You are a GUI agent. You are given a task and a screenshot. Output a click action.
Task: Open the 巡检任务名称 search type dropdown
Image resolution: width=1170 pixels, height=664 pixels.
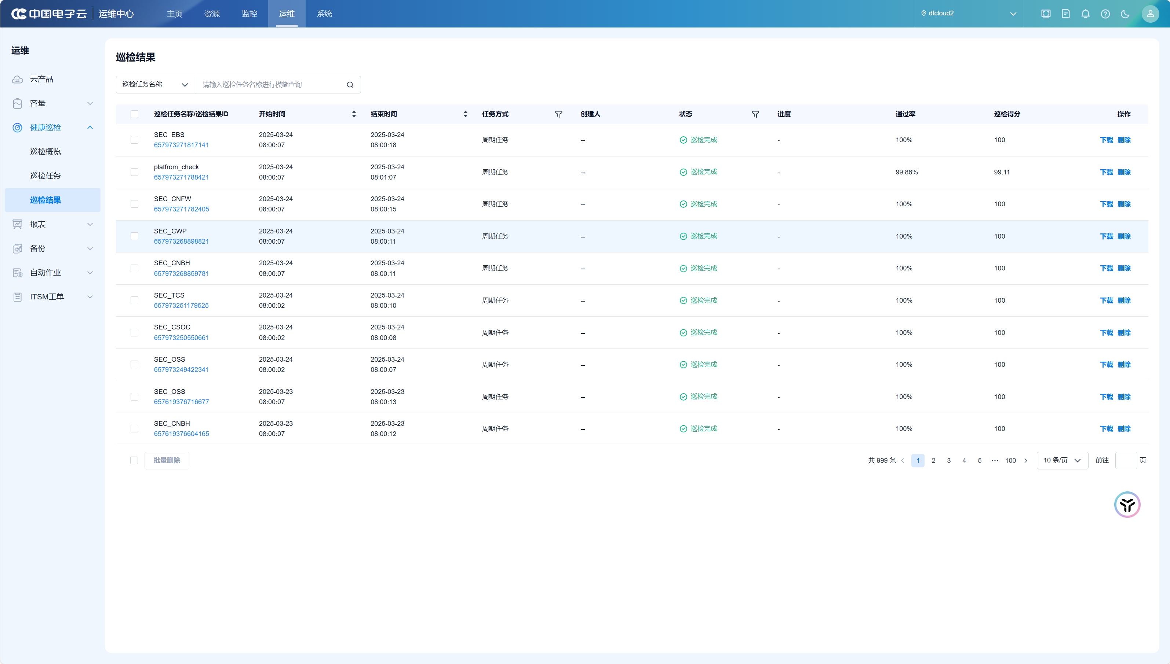point(156,85)
